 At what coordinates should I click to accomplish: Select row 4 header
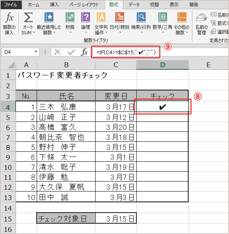pyautogui.click(x=8, y=107)
